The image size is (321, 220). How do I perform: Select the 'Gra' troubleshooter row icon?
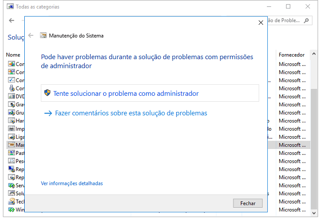[11, 104]
